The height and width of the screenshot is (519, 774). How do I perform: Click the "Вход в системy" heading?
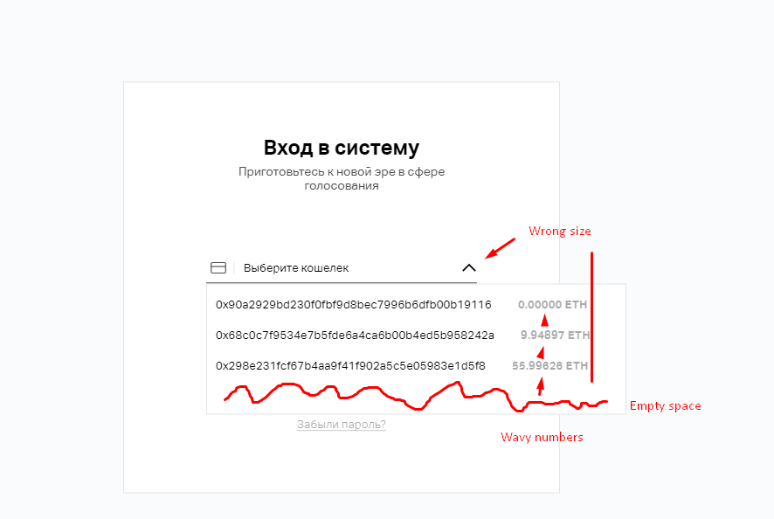[341, 148]
